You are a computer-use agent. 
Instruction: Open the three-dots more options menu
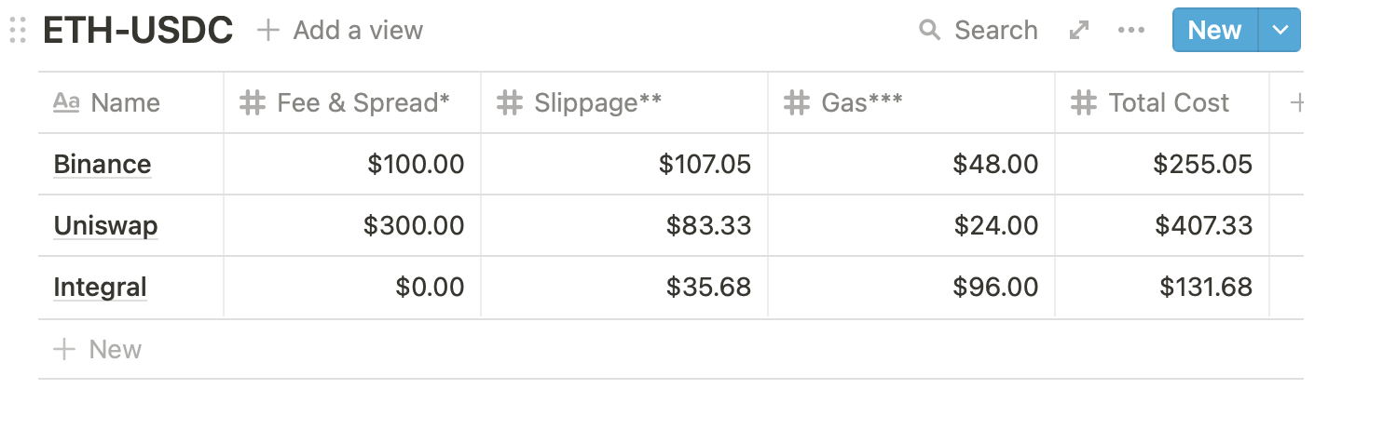pyautogui.click(x=1130, y=31)
